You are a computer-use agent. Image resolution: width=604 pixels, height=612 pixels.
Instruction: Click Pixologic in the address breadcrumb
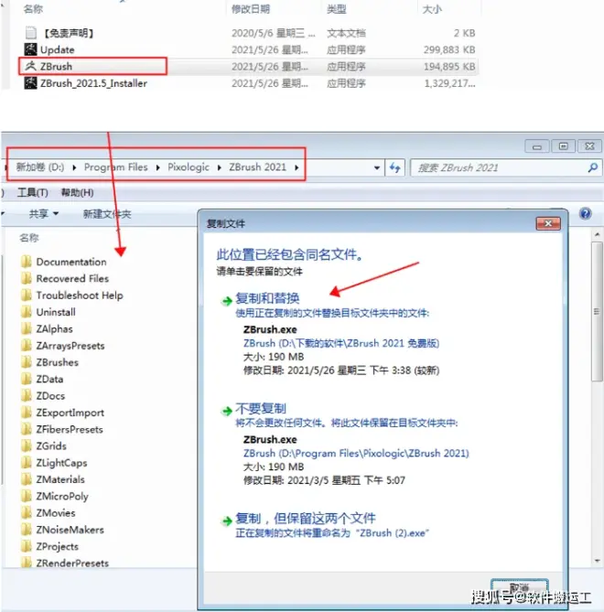click(x=189, y=167)
